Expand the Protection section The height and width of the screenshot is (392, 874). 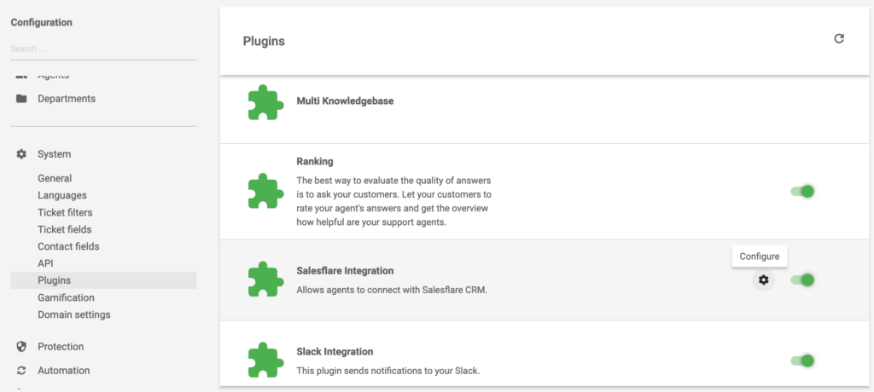click(x=60, y=347)
